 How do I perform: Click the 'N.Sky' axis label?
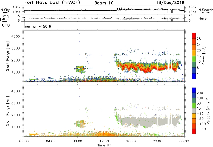coord(5,10)
